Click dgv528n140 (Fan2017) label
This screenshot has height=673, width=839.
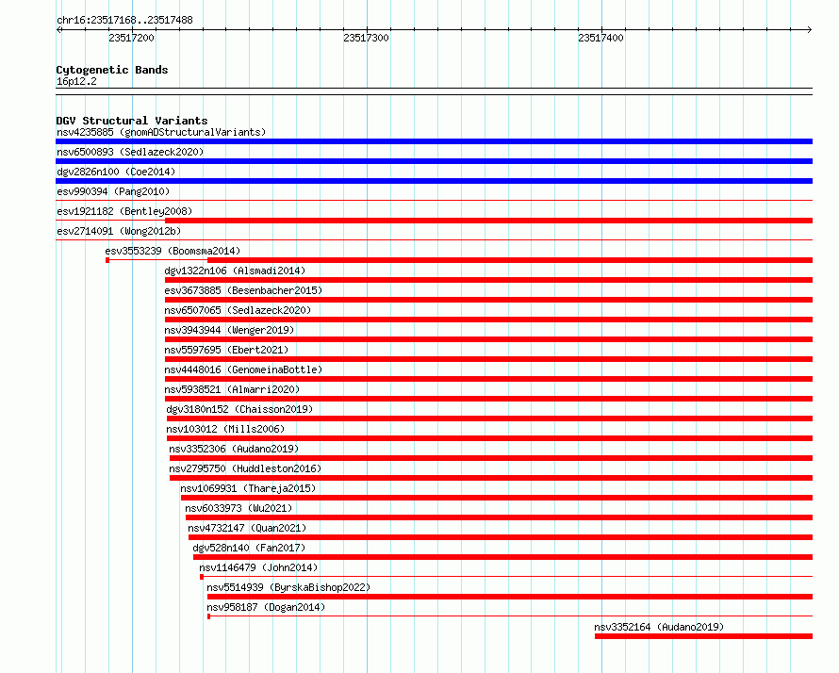(x=249, y=548)
